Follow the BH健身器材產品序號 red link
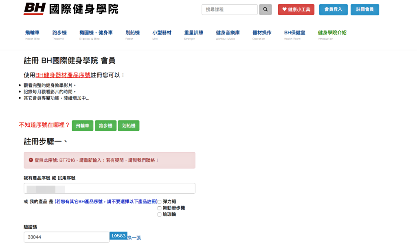The image size is (417, 245). (63, 75)
